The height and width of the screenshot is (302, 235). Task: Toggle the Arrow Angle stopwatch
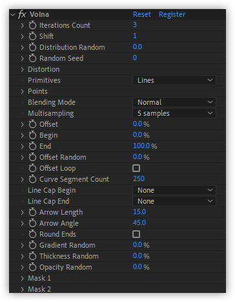(32, 223)
